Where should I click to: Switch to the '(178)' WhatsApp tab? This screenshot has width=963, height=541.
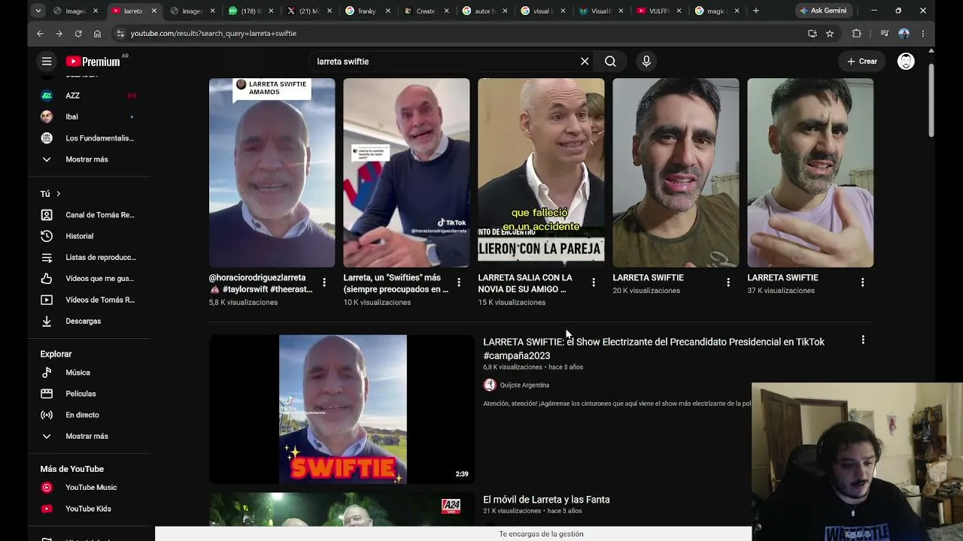(x=252, y=11)
